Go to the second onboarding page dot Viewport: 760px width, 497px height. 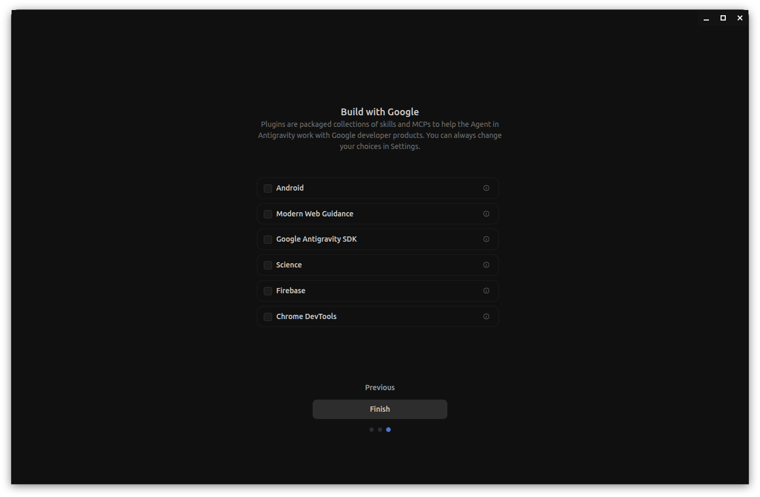(380, 430)
